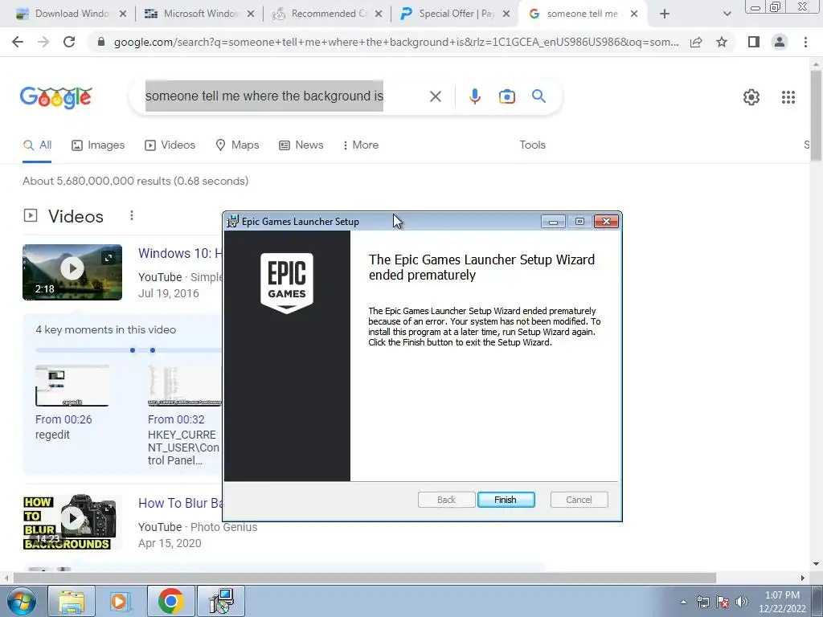The image size is (823, 617).
Task: Clear the Google search box with X
Action: pos(435,96)
